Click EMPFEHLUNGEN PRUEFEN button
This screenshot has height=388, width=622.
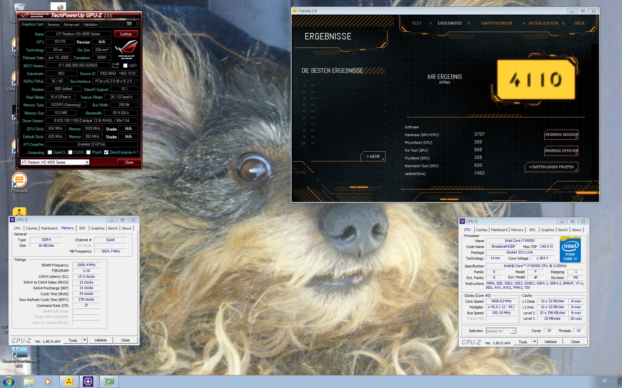(x=551, y=167)
